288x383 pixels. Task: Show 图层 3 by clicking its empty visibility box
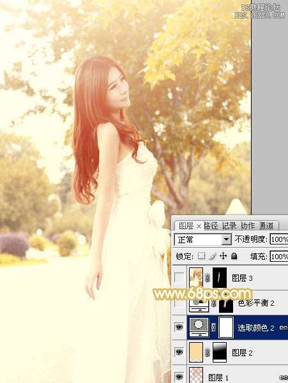[179, 278]
